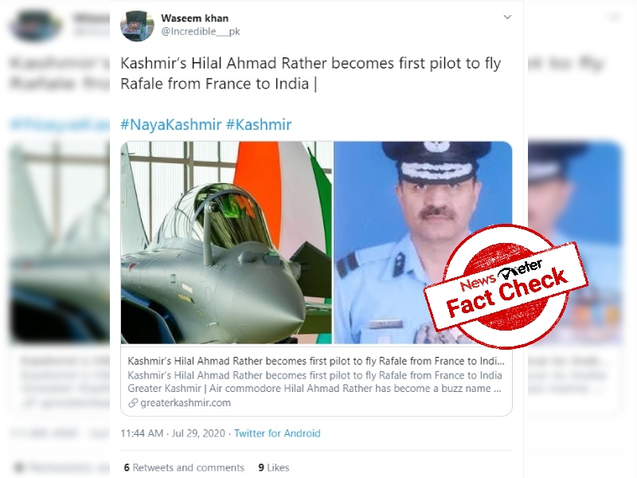Click the main tweet text

[311, 73]
